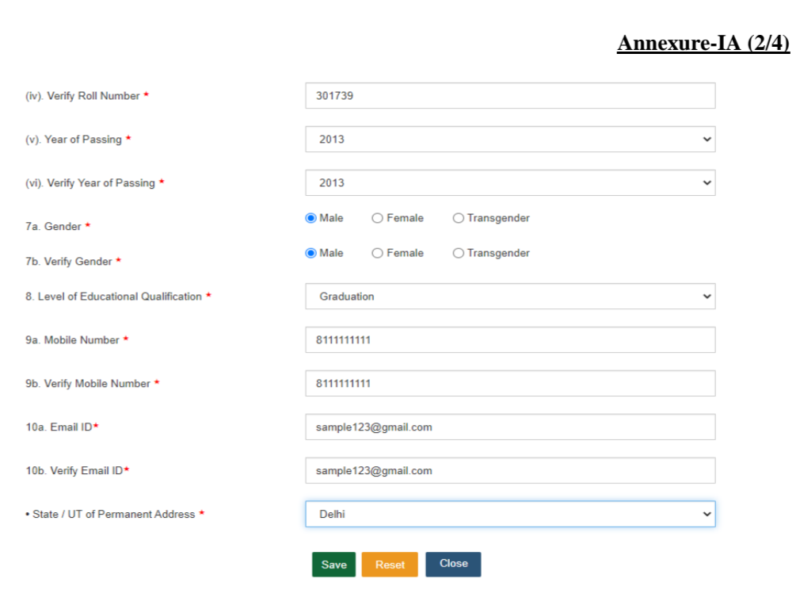Click the blue Close button
The image size is (800, 605).
pyautogui.click(x=453, y=564)
